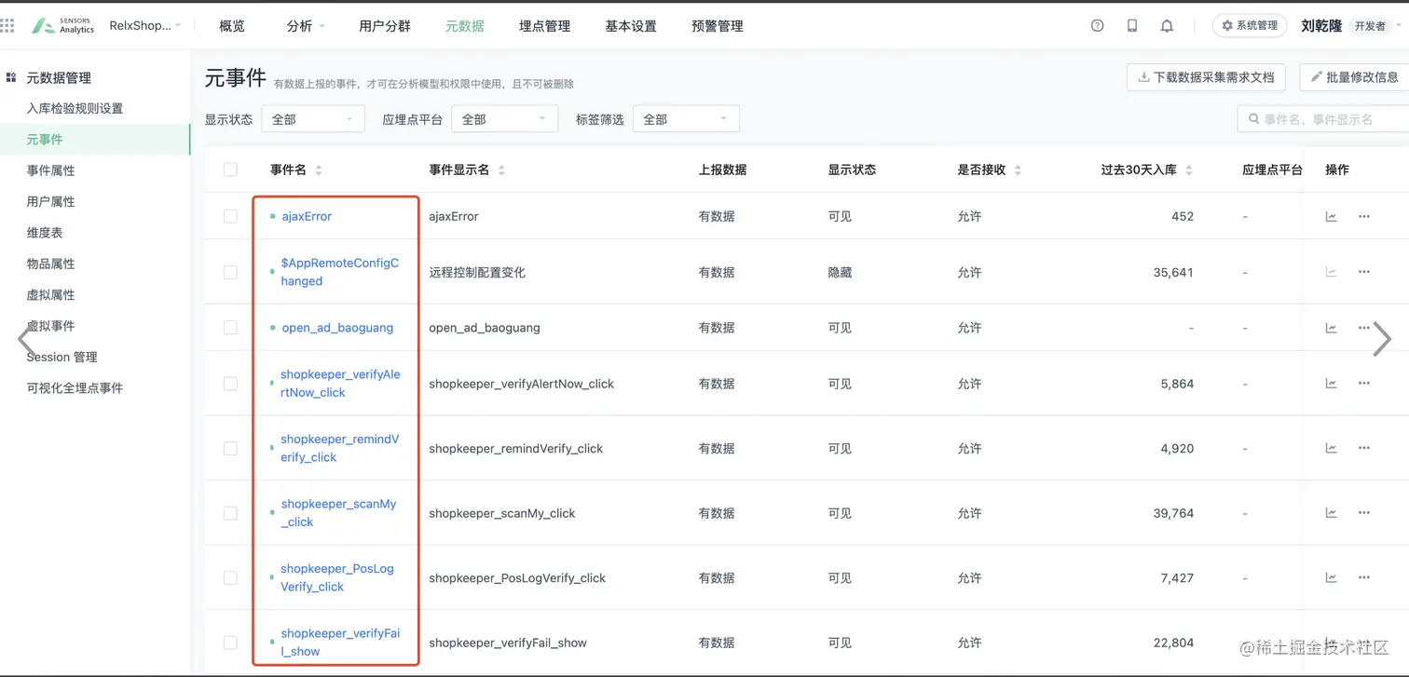1409x677 pixels.
Task: Open chart icon for shopkeeper_PosLogVerify_click row
Action: point(1331,577)
